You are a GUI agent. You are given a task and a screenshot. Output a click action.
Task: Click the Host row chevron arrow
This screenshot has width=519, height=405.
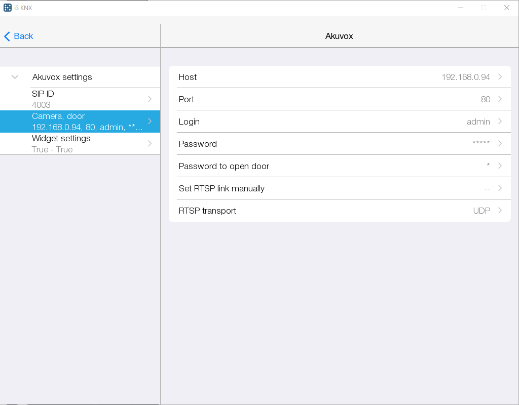(x=500, y=77)
